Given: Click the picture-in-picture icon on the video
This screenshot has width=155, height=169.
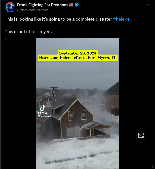Looking at the screenshot, I should click(141, 135).
